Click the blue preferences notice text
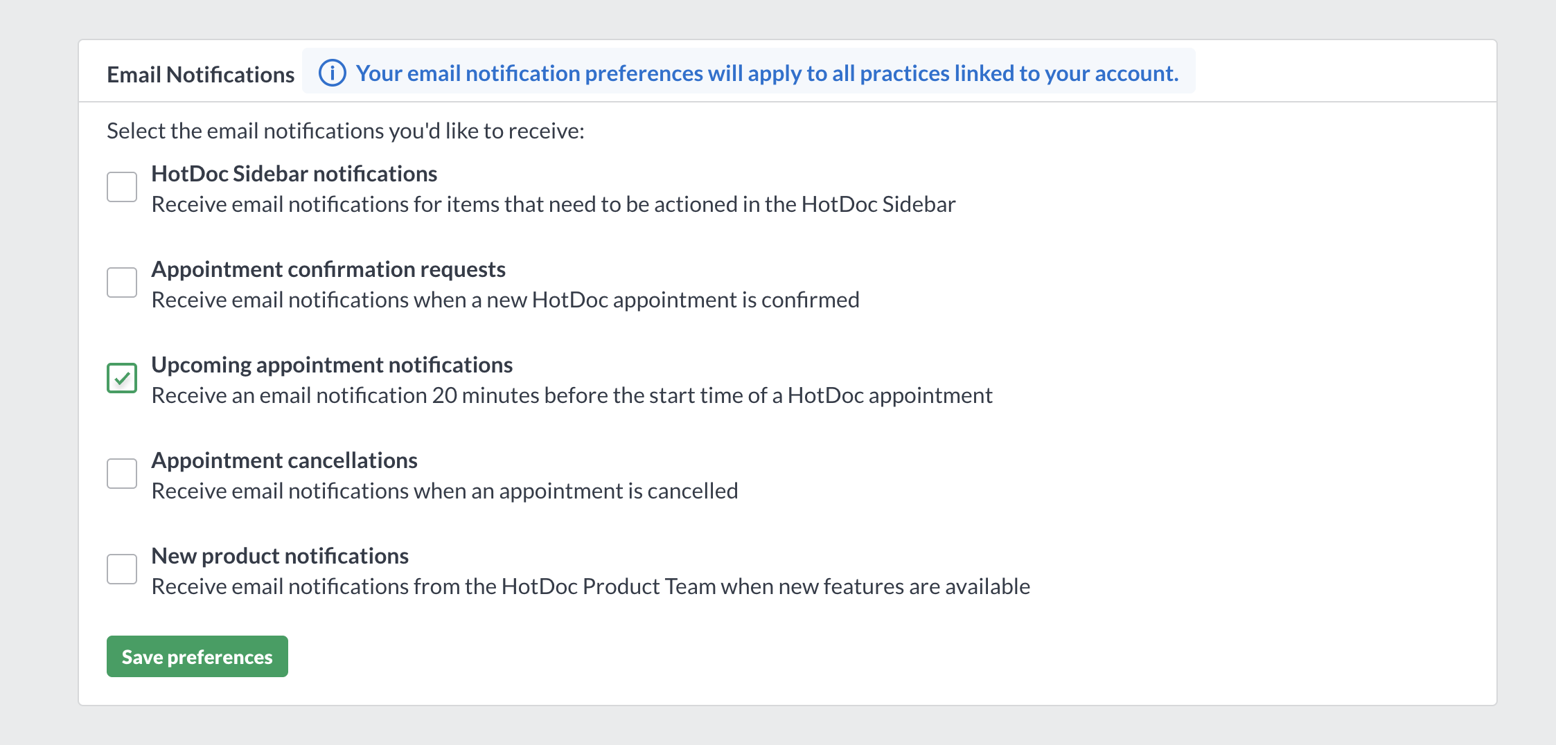Viewport: 1556px width, 745px height. point(768,73)
